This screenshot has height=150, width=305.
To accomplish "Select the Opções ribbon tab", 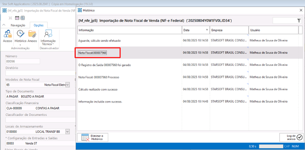I will pyautogui.click(x=38, y=25).
